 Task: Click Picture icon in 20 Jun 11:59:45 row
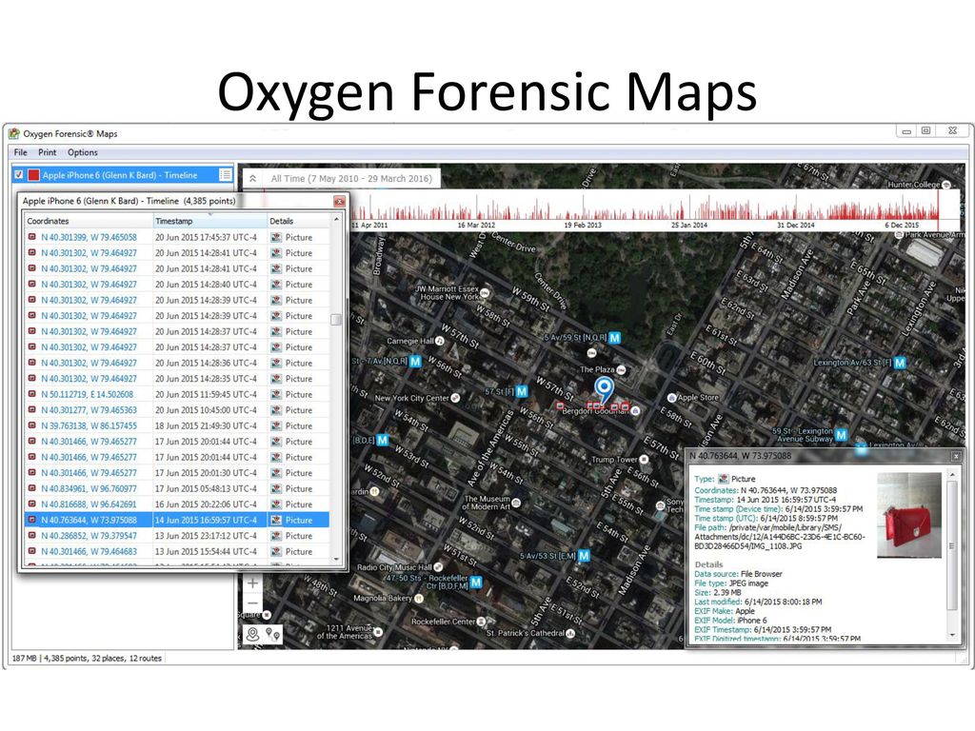tap(276, 394)
